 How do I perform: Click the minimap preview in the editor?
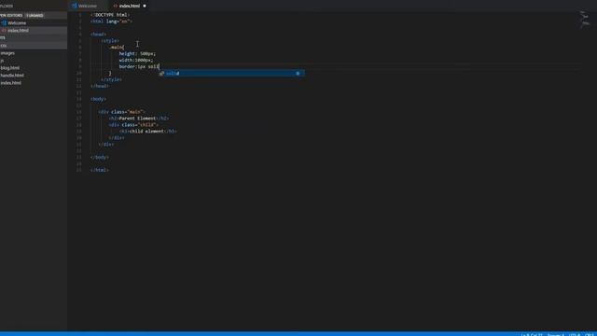coord(585,20)
